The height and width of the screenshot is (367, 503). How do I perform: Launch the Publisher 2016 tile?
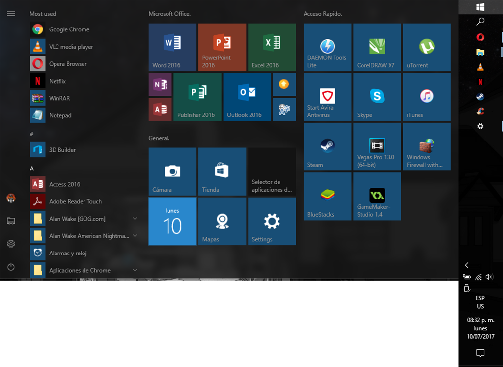pos(197,97)
